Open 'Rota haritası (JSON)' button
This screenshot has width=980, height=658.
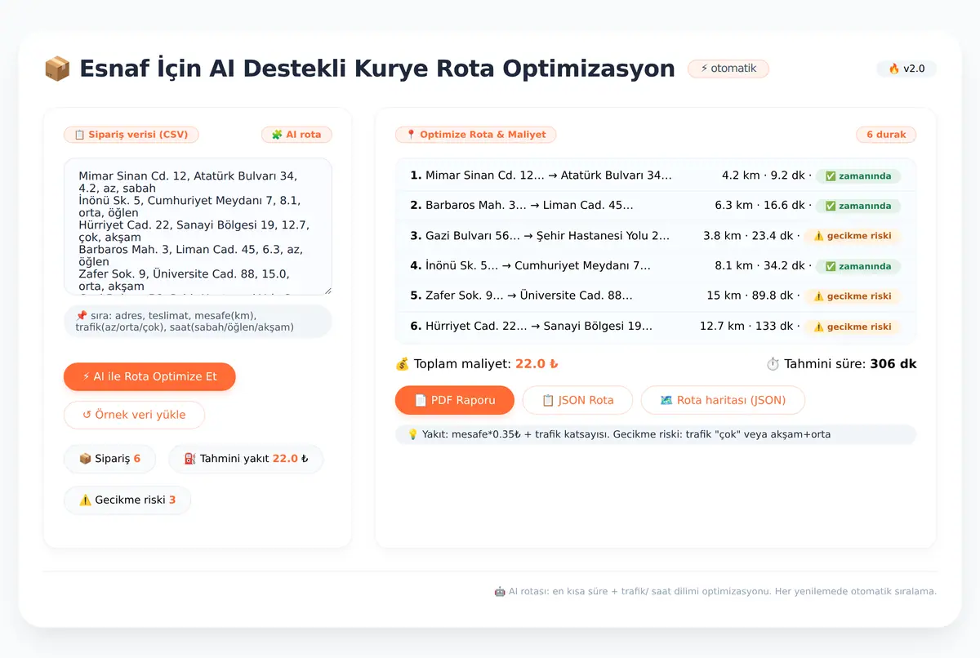(x=723, y=400)
